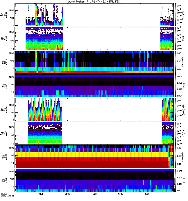This screenshot has height=201, width=188.
Task: Click the "thc fff 64 eac34" y-axis label
Action: (x=4, y=110)
